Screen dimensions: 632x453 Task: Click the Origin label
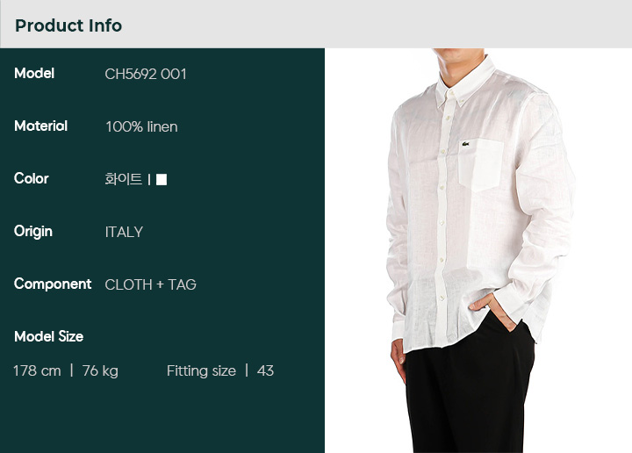click(x=33, y=232)
